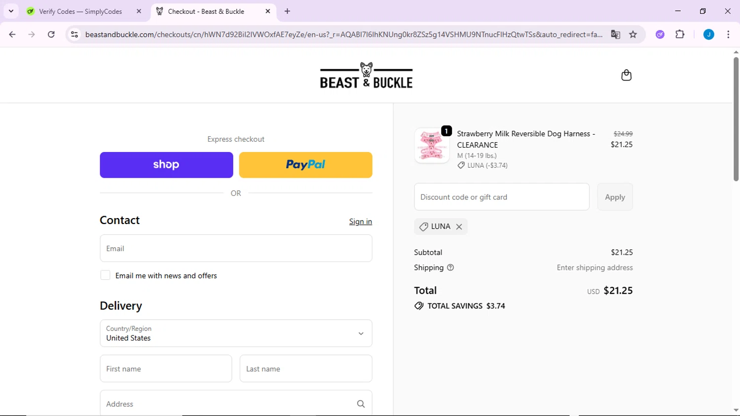Reload the checkout page

pyautogui.click(x=51, y=35)
